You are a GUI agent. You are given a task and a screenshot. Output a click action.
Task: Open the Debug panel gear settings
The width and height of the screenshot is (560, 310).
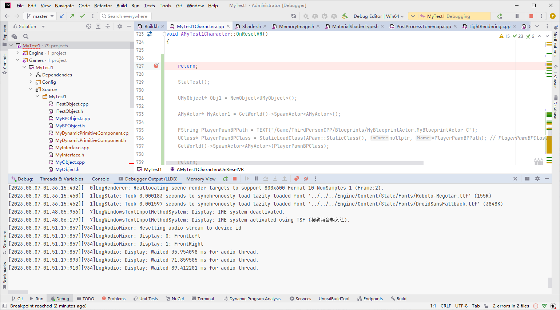[537, 179]
